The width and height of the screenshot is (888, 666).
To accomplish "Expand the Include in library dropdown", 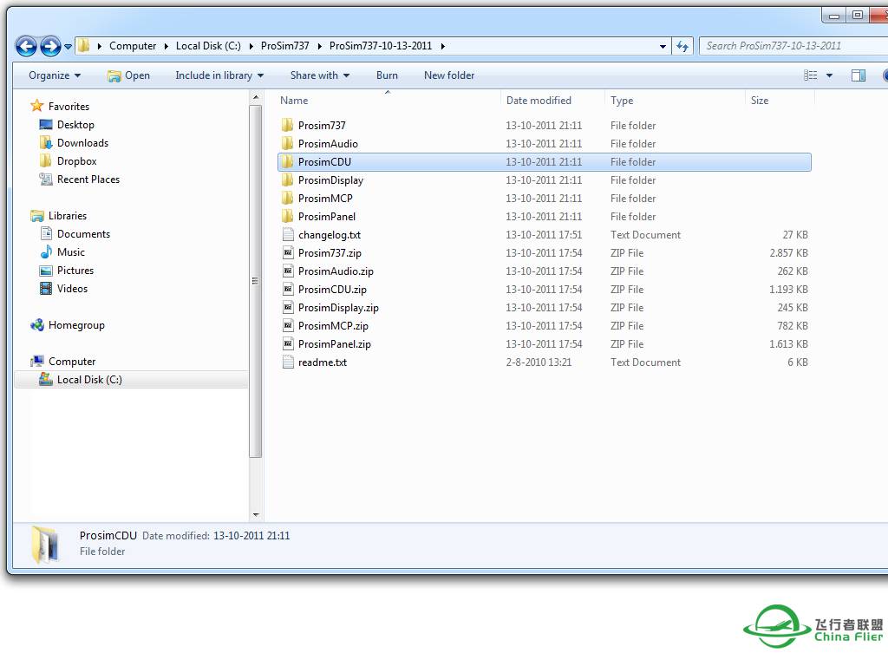I will pyautogui.click(x=219, y=75).
